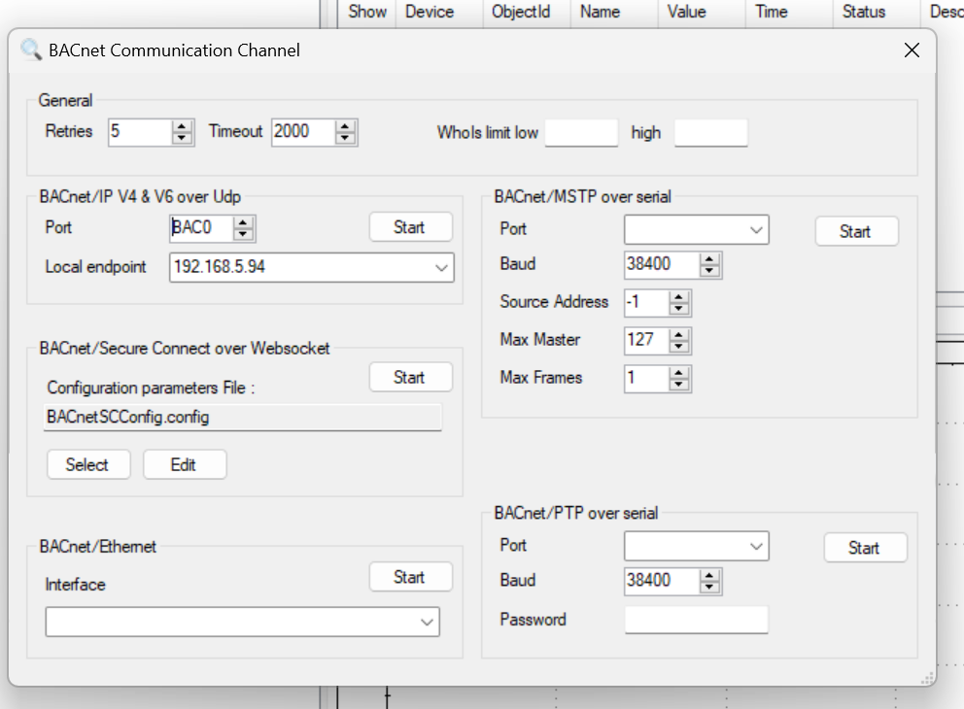Click the Timeout number field
The width and height of the screenshot is (964, 709).
coord(304,132)
